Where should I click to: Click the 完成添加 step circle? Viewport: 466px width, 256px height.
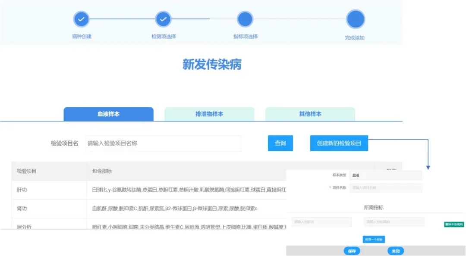click(356, 19)
